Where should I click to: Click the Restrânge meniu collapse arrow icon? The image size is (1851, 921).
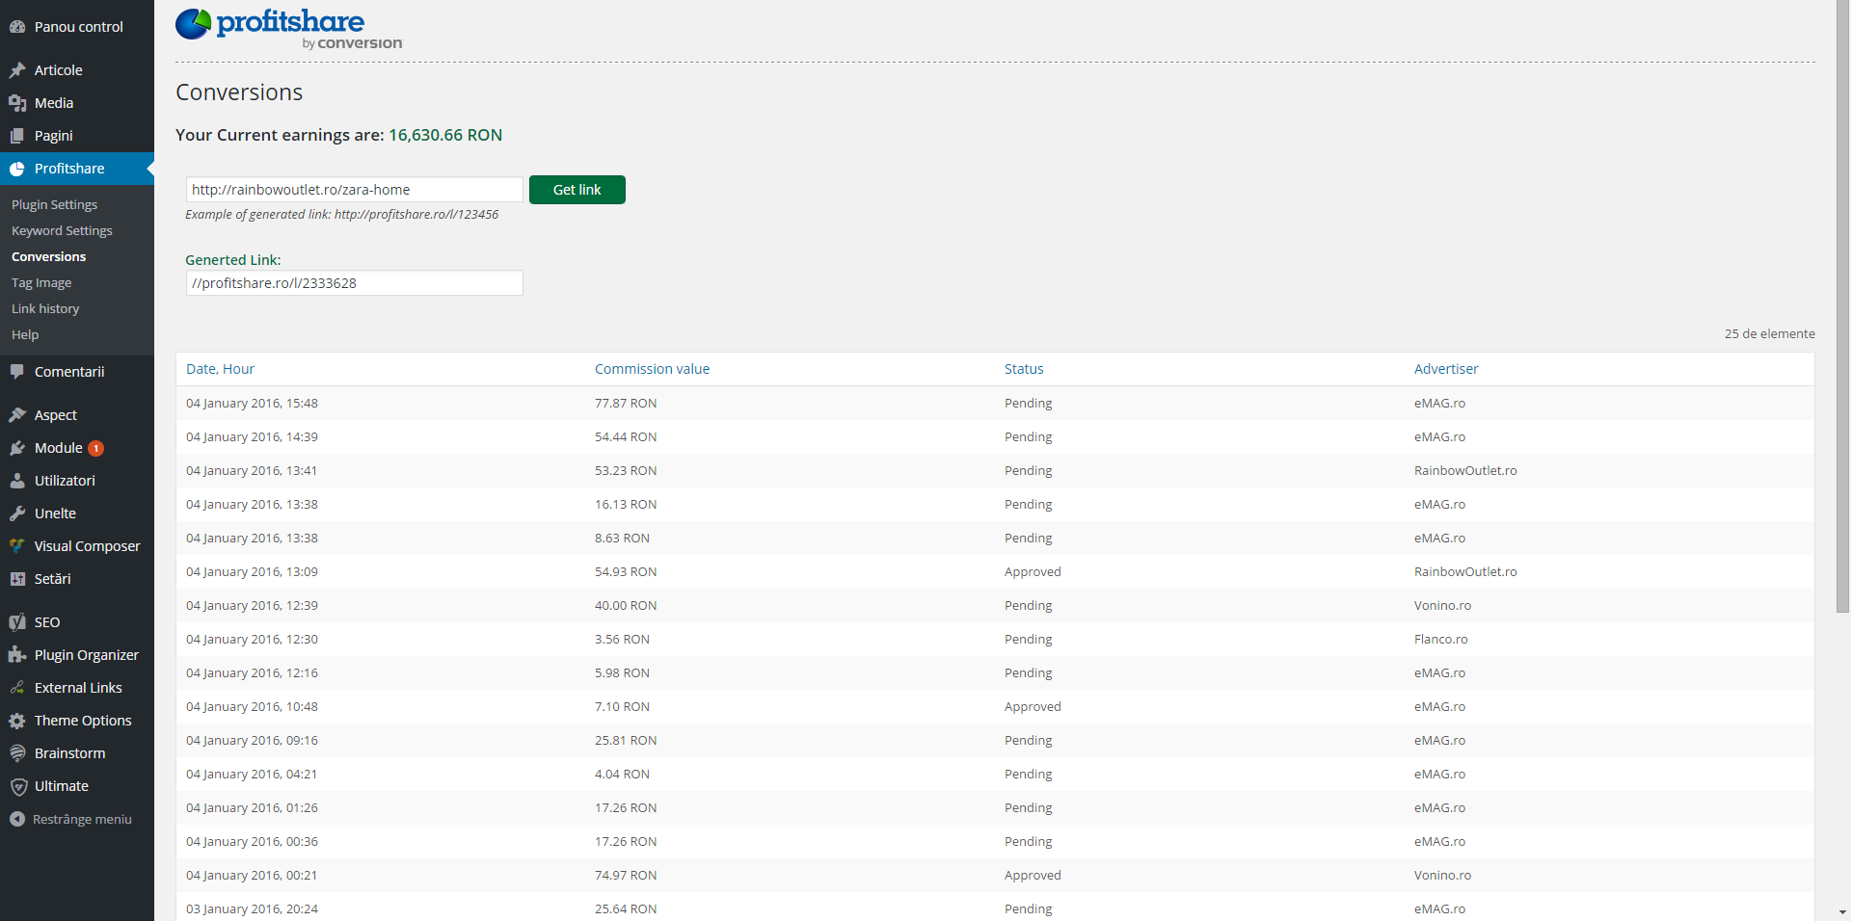coord(17,819)
